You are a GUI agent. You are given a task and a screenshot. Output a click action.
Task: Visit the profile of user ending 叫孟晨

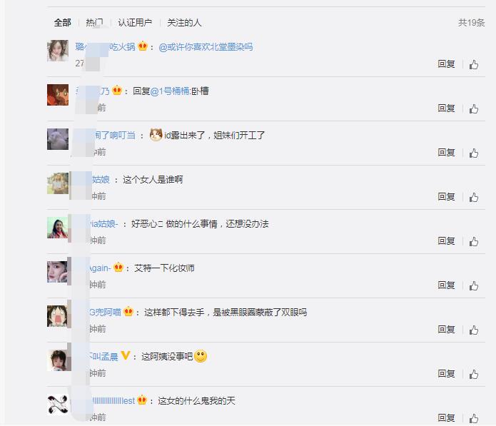[x=103, y=357]
